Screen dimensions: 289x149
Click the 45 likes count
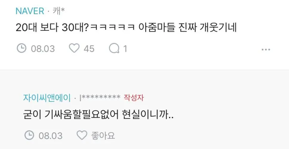tap(89, 49)
